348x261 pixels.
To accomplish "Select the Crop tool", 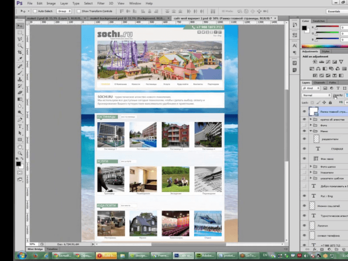I will coord(20,52).
